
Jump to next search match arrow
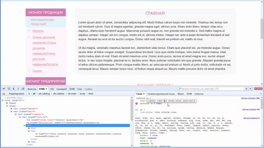[250, 89]
